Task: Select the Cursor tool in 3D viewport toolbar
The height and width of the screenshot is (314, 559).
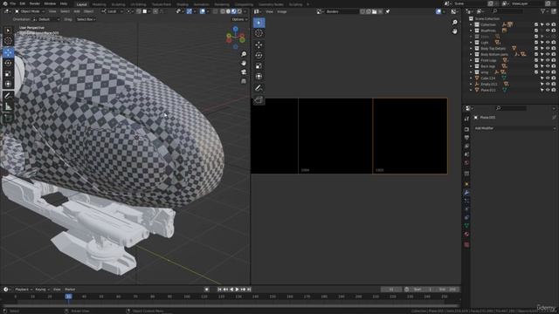Action: [8, 41]
